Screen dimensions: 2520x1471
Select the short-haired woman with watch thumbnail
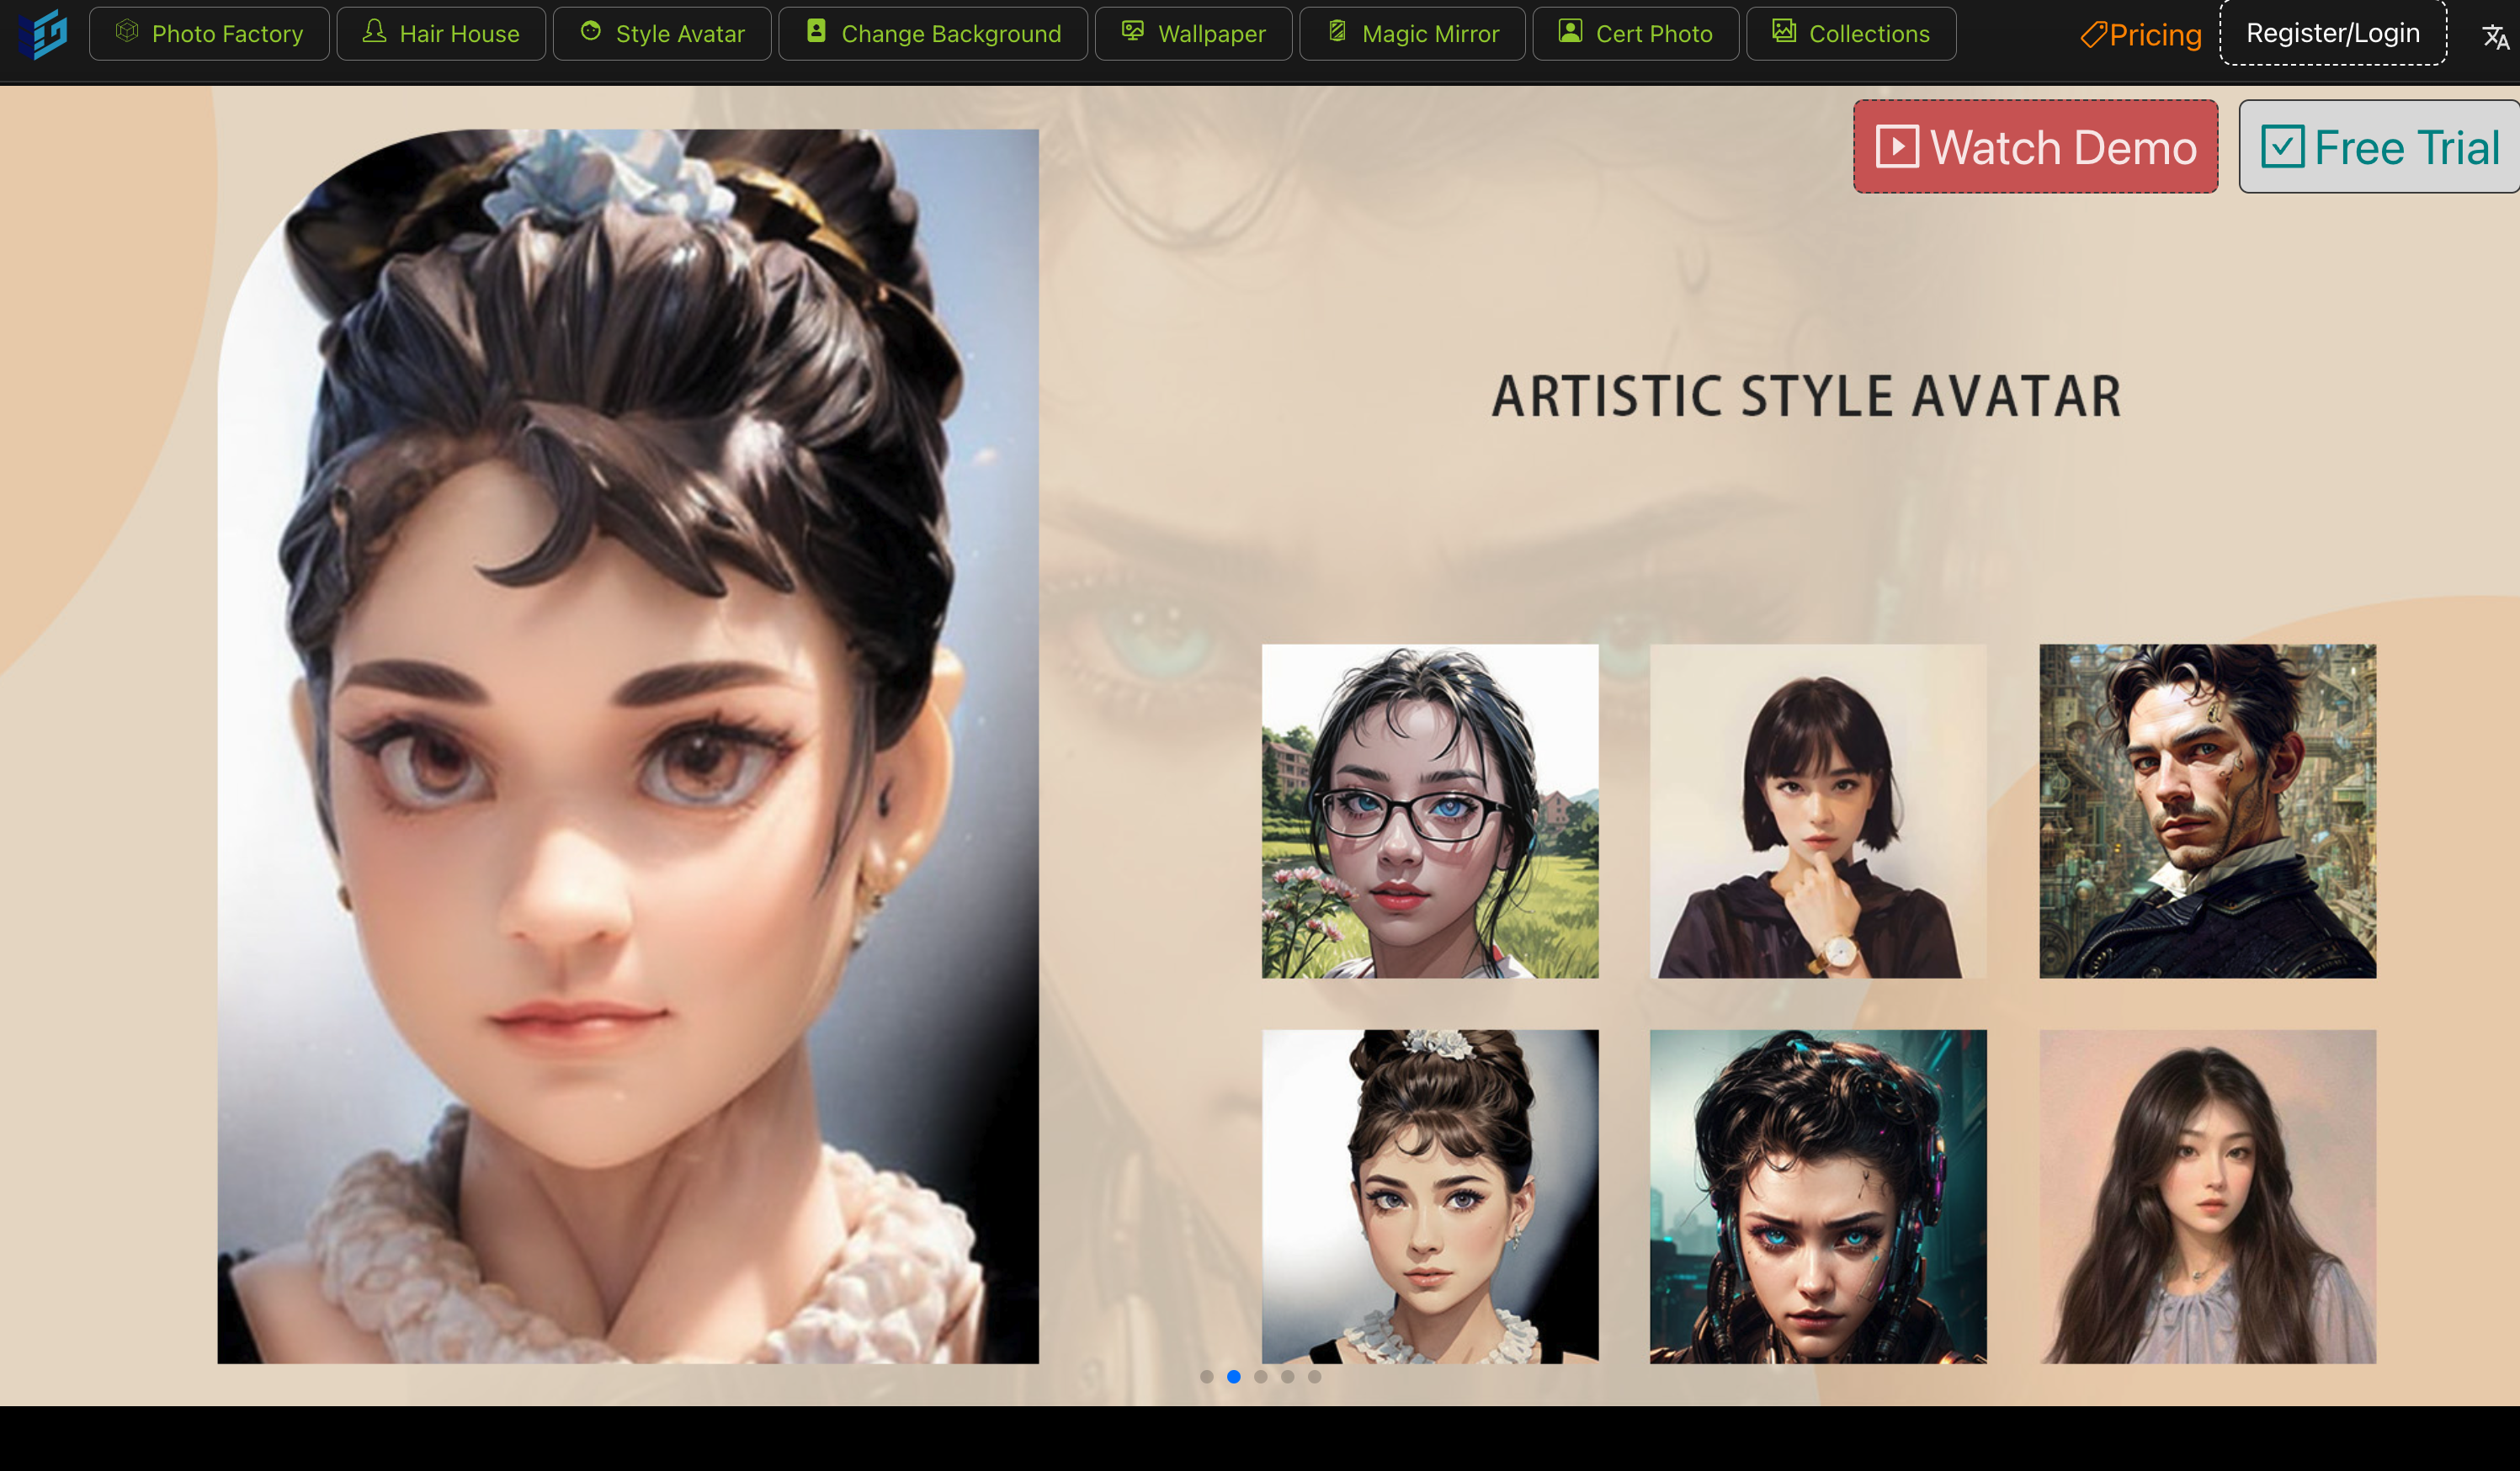[1818, 811]
